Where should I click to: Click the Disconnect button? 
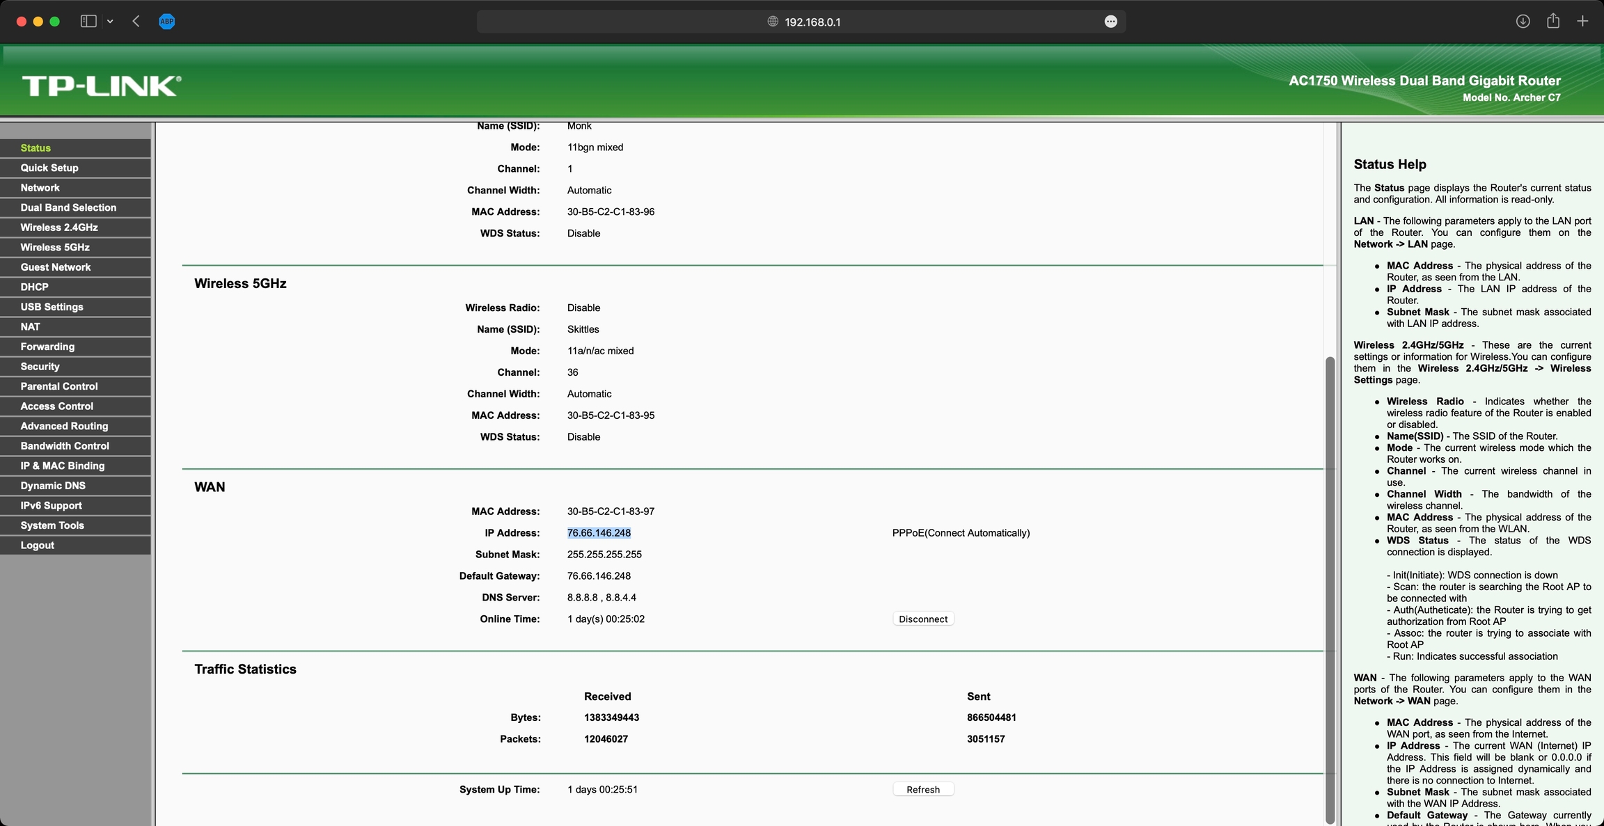[923, 619]
